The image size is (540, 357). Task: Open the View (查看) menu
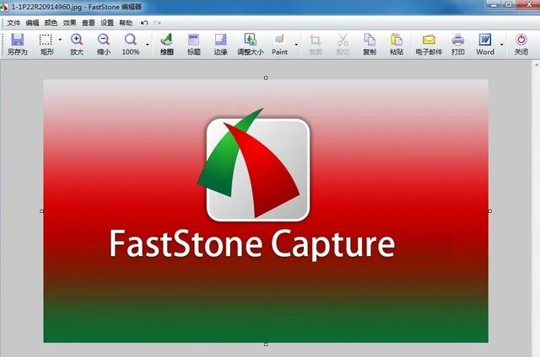tap(88, 23)
